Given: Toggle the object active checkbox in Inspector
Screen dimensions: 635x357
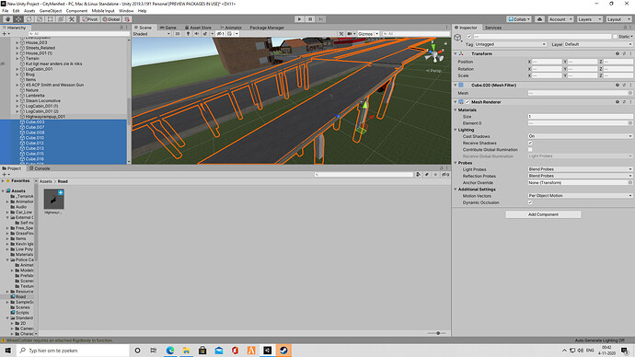Looking at the screenshot, I should pyautogui.click(x=469, y=37).
